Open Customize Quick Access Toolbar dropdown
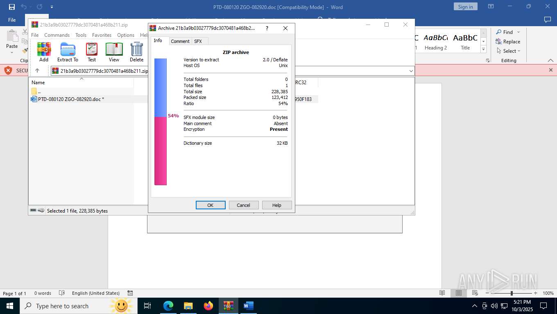Screen dimensions: 557x314 (x=52, y=7)
